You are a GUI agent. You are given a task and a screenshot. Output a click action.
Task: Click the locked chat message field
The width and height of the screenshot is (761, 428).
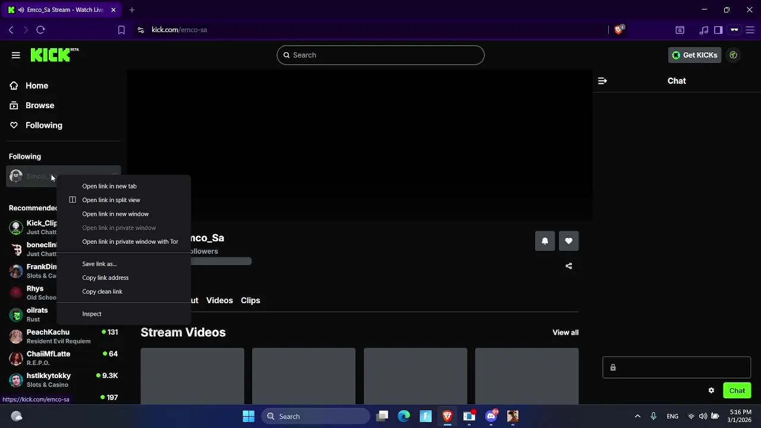tap(677, 367)
